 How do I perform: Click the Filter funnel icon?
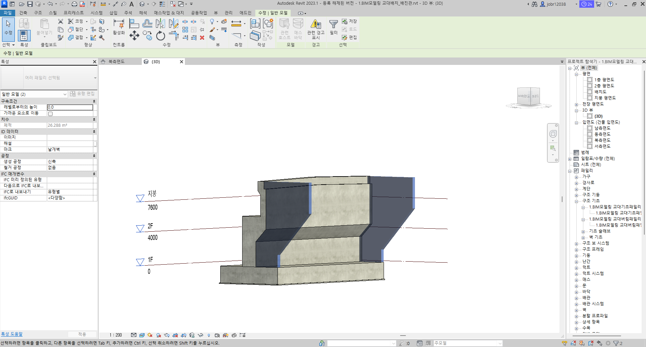(333, 24)
